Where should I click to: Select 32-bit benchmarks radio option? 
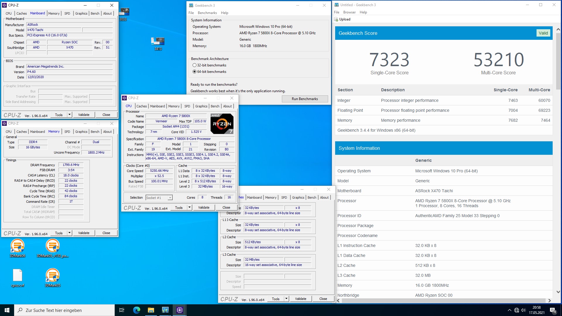point(194,65)
